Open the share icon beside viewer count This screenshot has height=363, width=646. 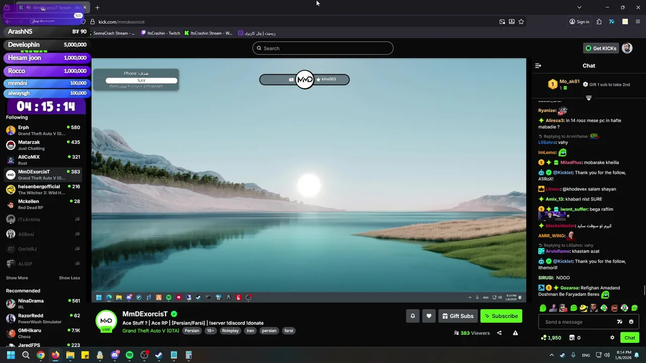click(x=499, y=333)
